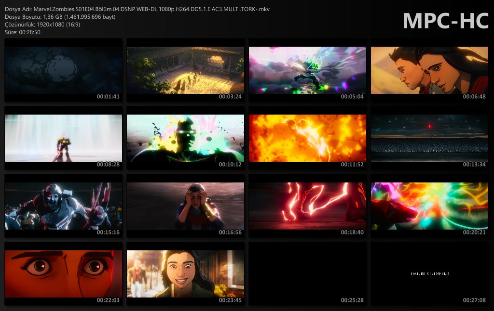494x311 pixels.
Task: Click the zombie horde thumbnail at 00:15:16
Action: pyautogui.click(x=64, y=206)
